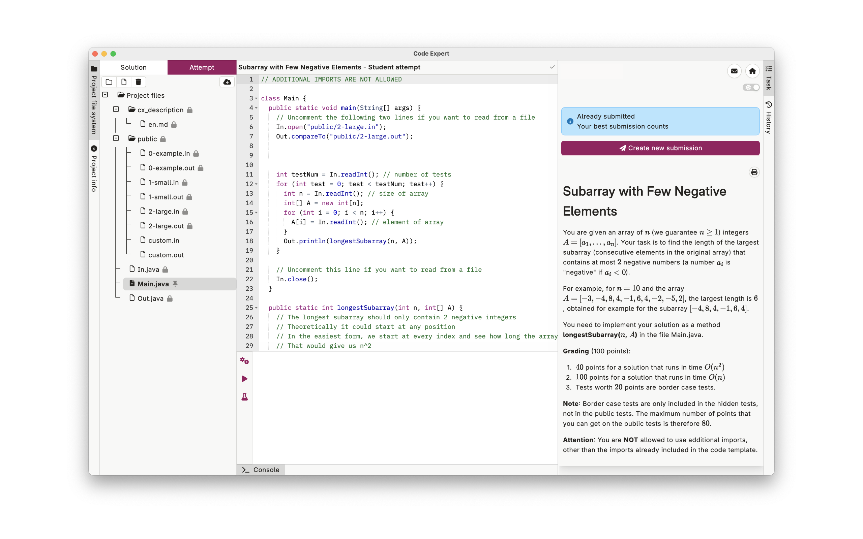Screen dimensions: 863x539
Task: Click the home icon
Action: click(752, 71)
